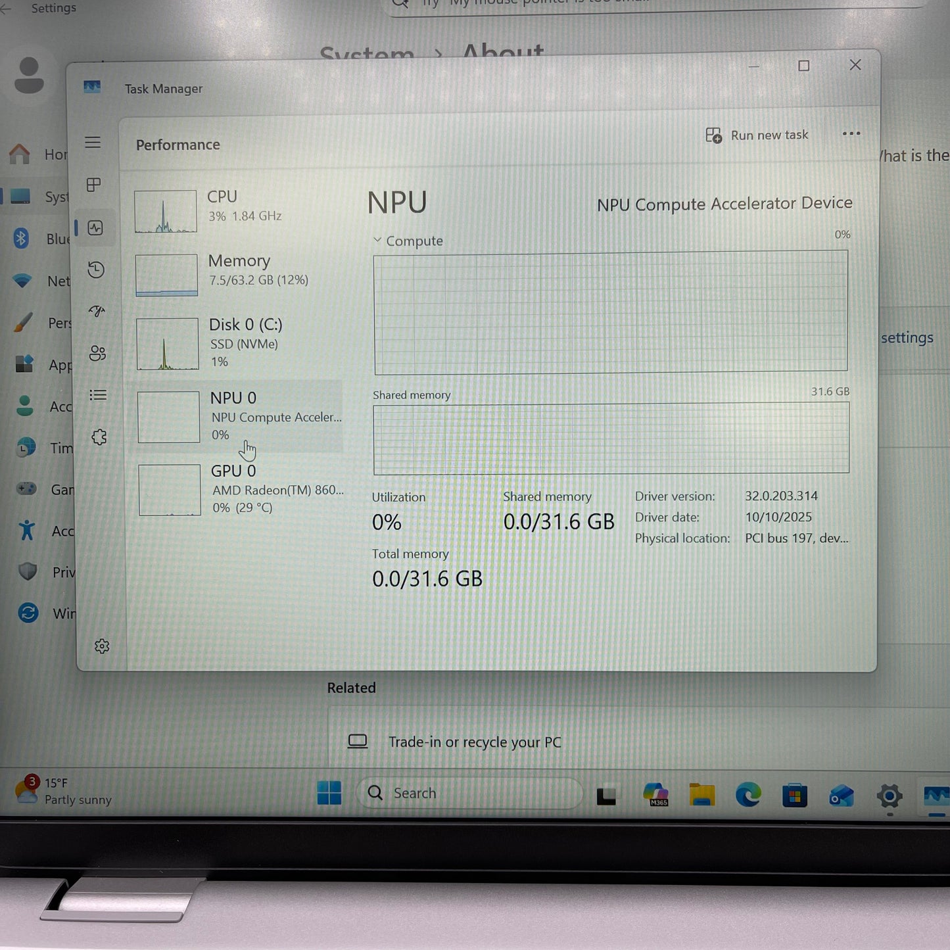The image size is (950, 950).
Task: Open the navigation hamburger menu
Action: (93, 142)
